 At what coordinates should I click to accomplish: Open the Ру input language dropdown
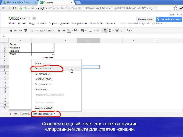pyautogui.click(x=129, y=30)
